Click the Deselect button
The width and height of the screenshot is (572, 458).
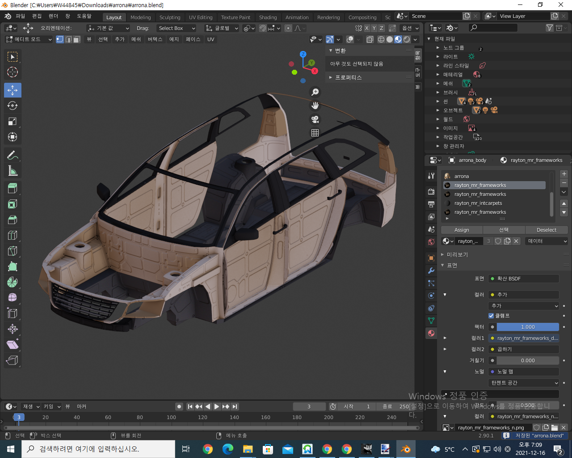(x=546, y=230)
